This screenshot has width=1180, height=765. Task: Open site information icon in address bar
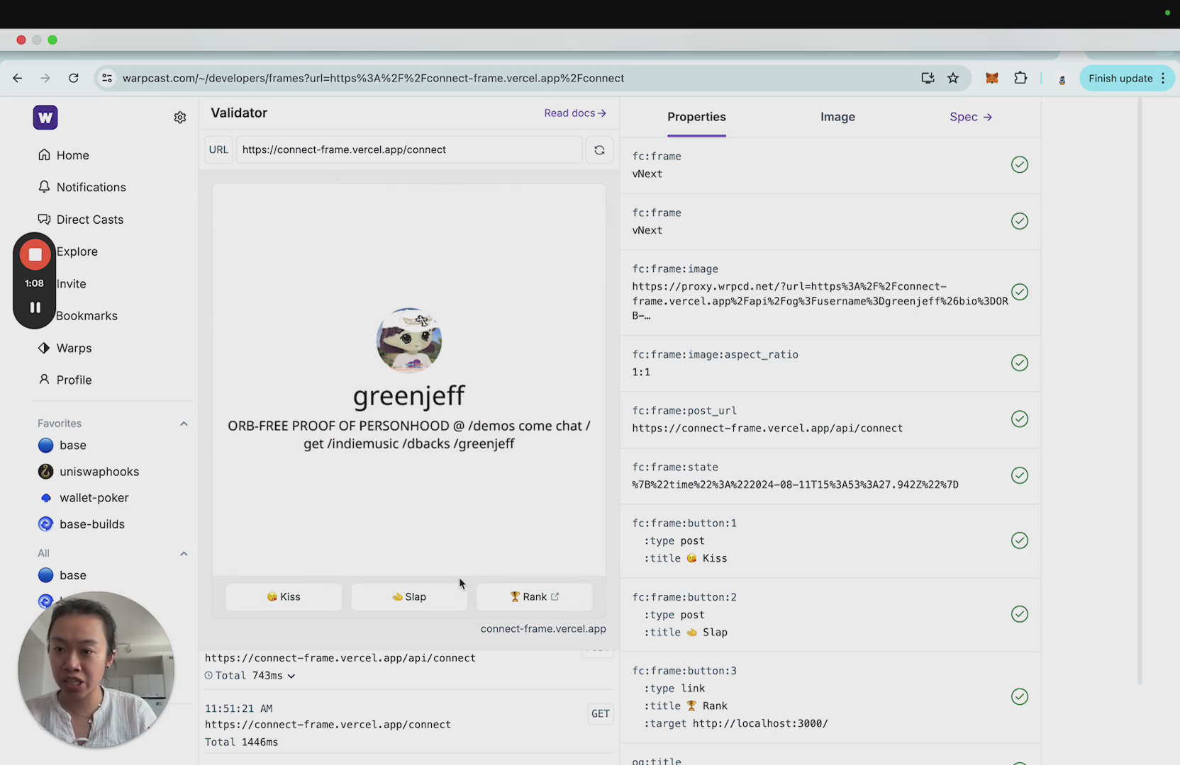coord(107,78)
